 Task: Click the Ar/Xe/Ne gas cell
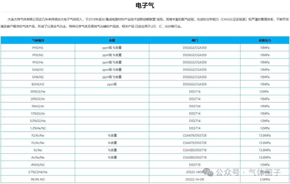(x=38, y=157)
